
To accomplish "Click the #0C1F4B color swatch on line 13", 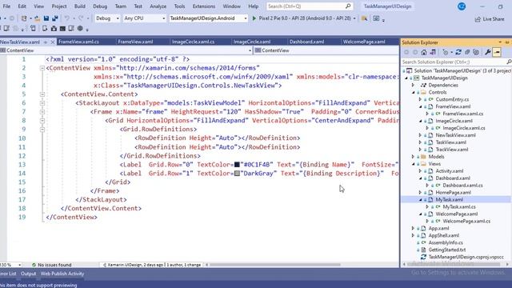I will (237, 165).
